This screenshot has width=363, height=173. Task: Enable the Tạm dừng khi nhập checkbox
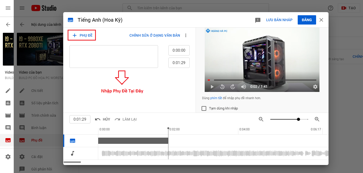point(204,108)
